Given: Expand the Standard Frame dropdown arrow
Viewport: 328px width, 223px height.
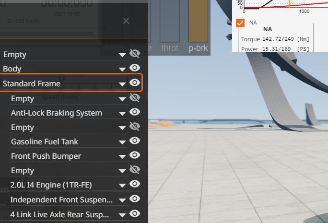Looking at the screenshot, I should click(123, 84).
